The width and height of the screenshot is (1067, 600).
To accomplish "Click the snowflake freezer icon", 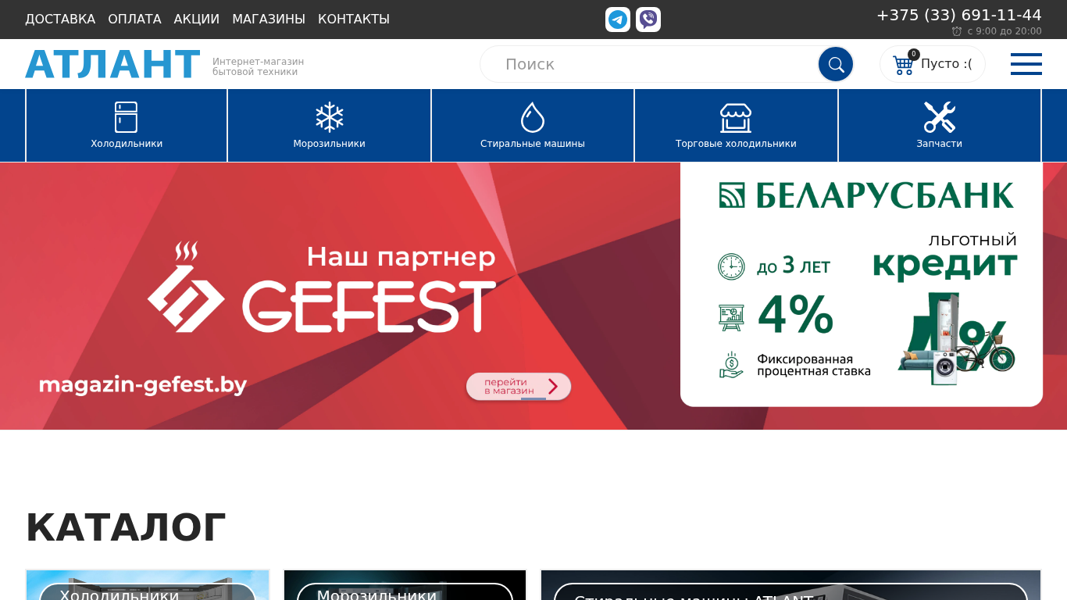I will coord(330,117).
